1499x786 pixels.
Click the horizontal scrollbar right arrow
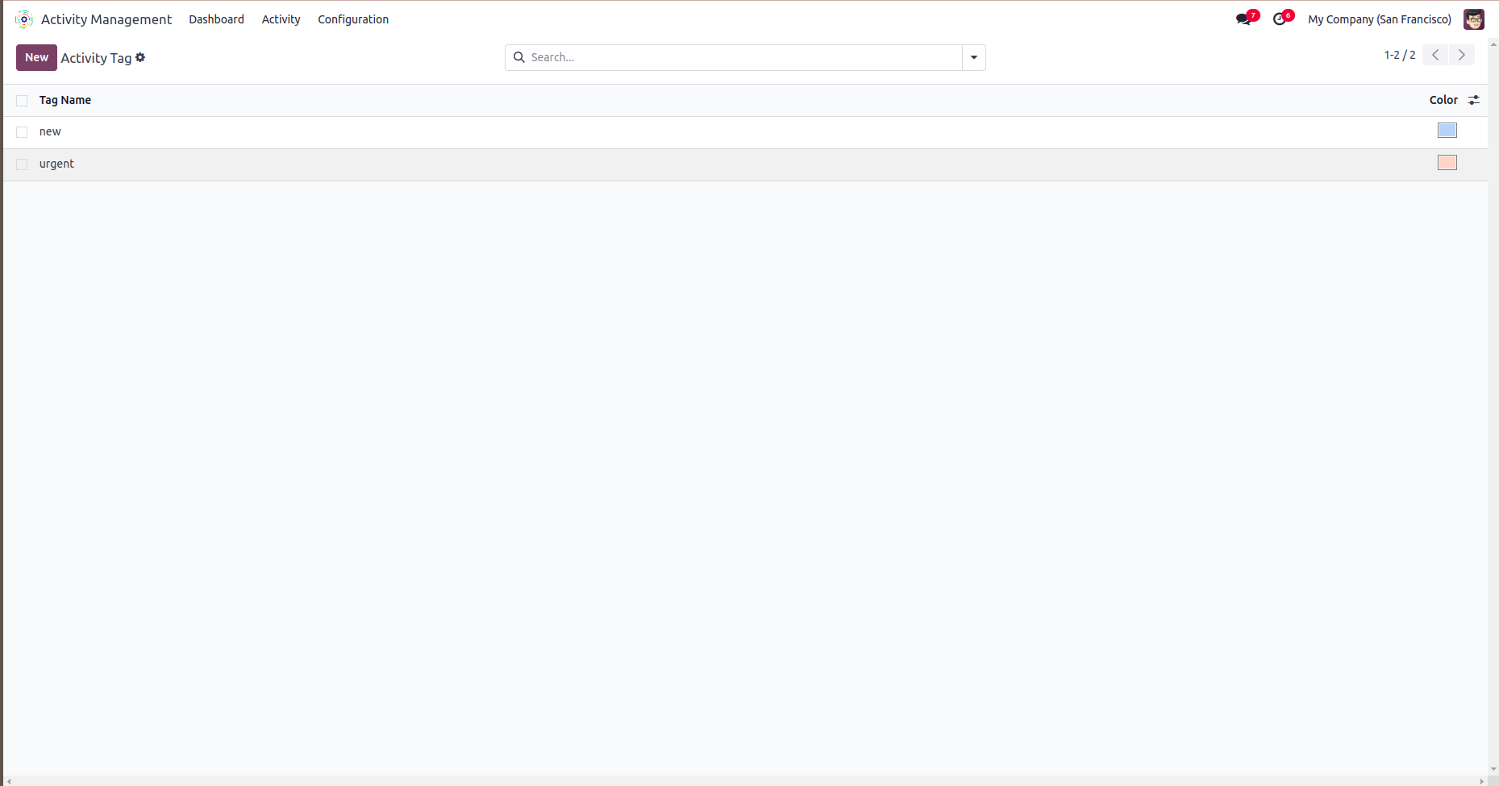[x=1482, y=781]
